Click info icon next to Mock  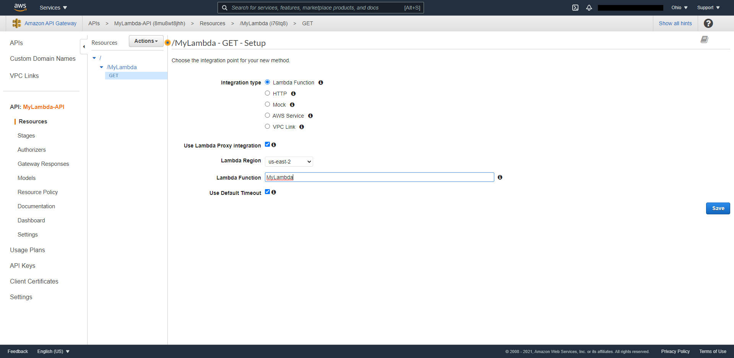point(292,105)
